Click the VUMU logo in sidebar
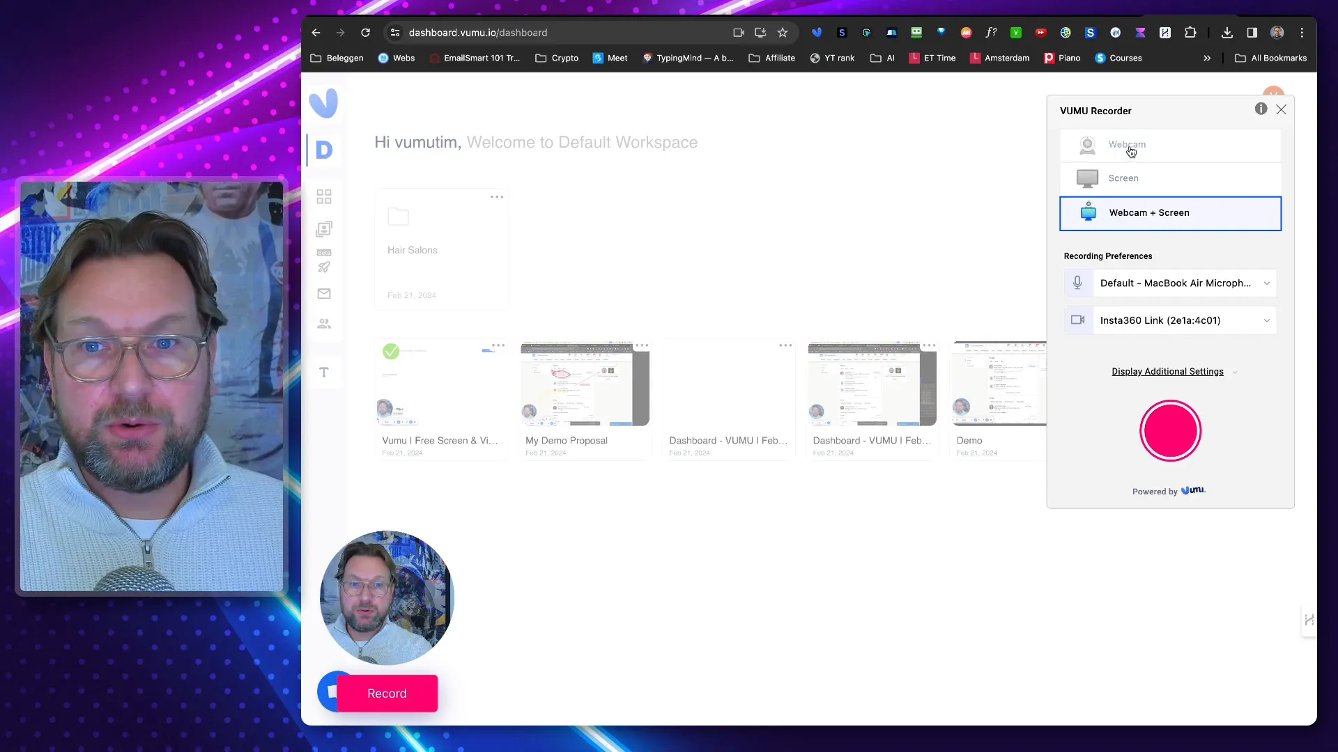 point(323,103)
